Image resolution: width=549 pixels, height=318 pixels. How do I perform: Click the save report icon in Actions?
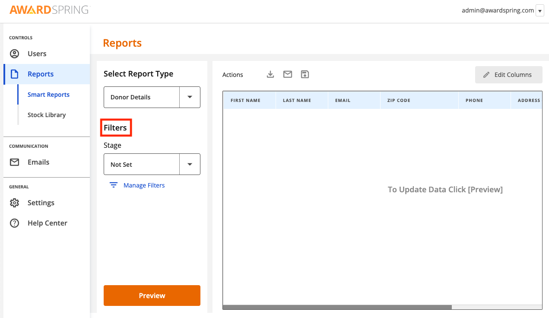(x=305, y=74)
